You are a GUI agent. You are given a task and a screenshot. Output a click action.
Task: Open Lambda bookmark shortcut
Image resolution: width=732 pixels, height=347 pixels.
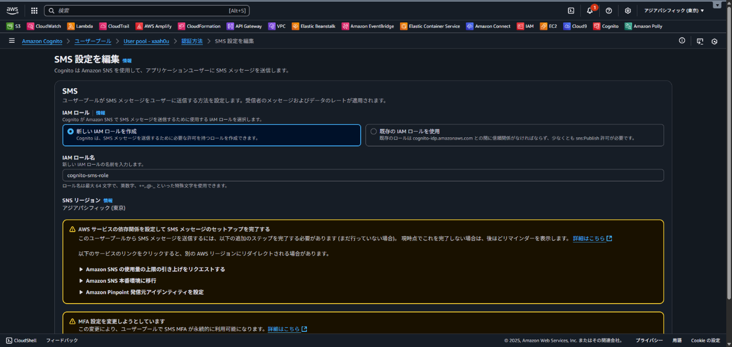click(80, 26)
